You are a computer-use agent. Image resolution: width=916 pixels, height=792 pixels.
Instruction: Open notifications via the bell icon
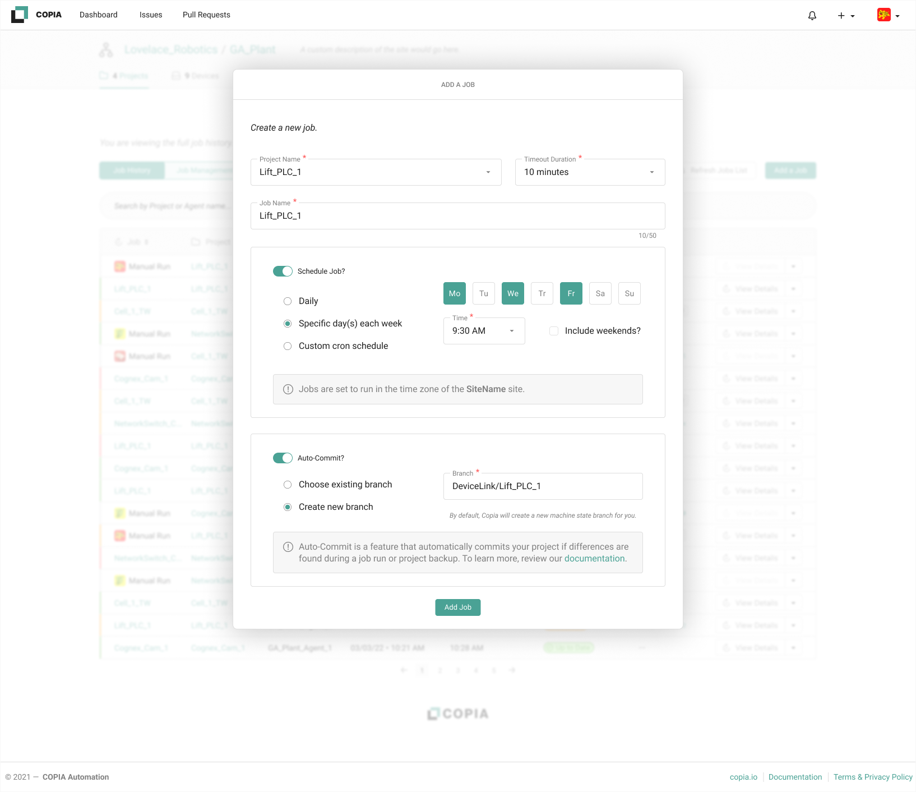click(x=812, y=15)
